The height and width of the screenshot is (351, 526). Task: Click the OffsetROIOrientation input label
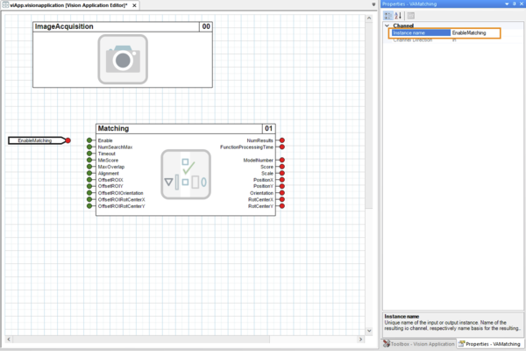(121, 193)
